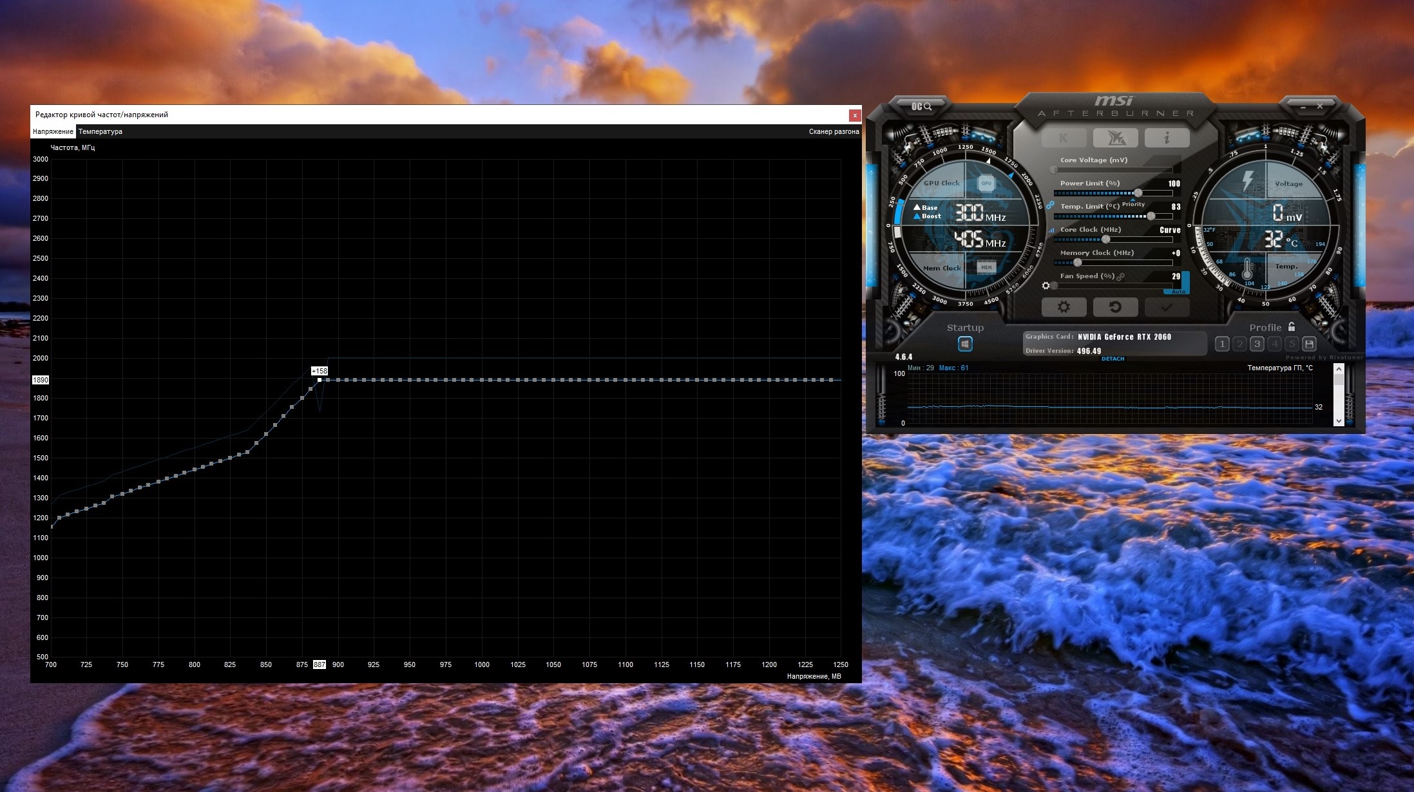Apply settings with the checkmark button

point(1167,307)
